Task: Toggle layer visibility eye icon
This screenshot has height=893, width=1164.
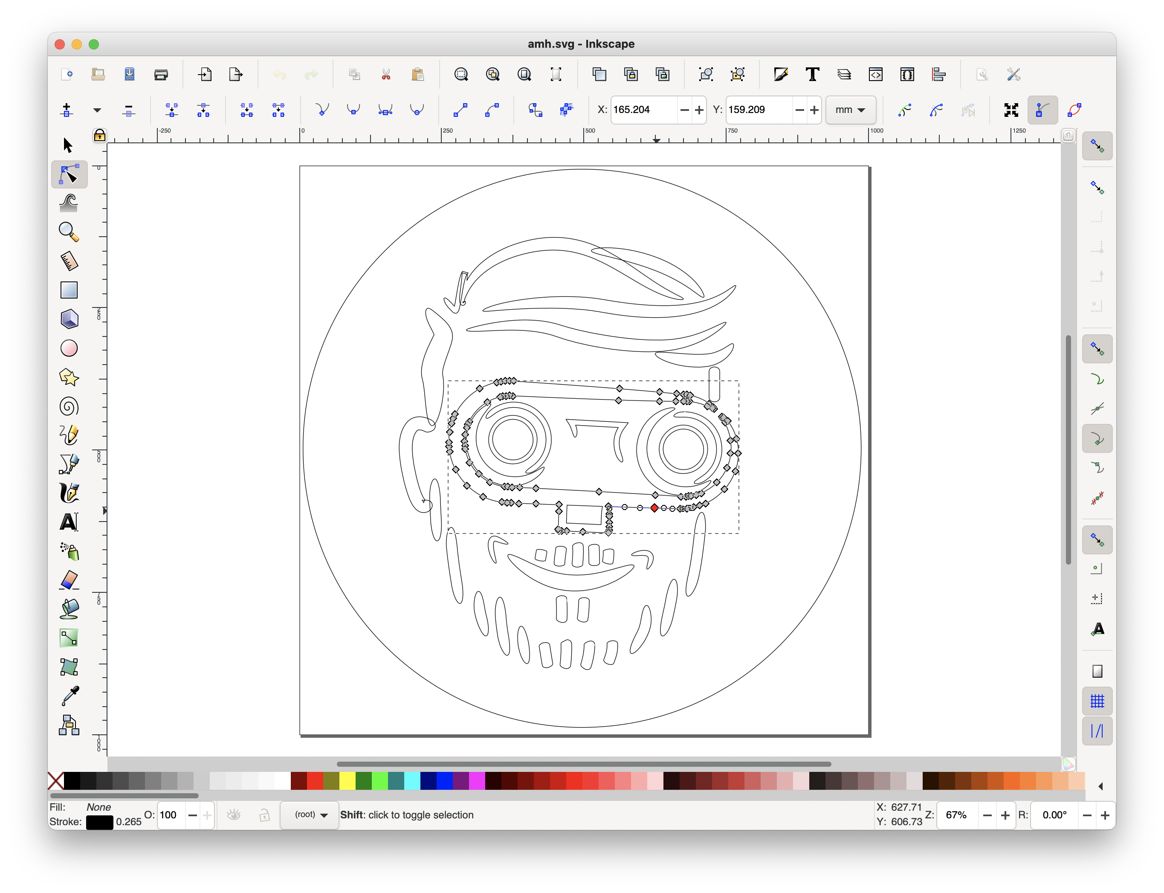Action: pos(234,815)
